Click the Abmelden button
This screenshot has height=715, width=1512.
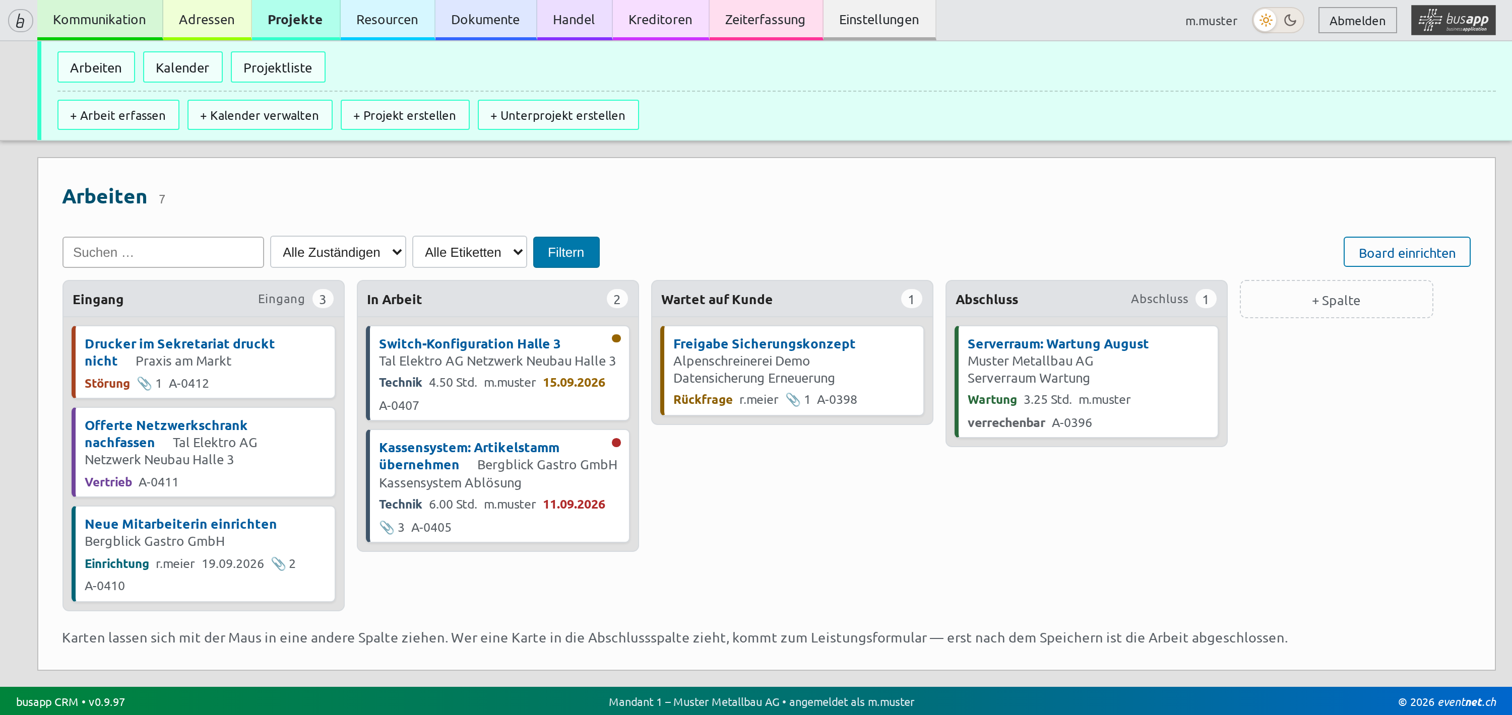tap(1357, 21)
